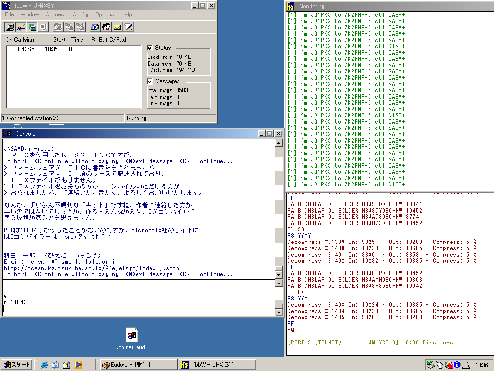Image resolution: width=494 pixels, height=371 pixels.
Task: Uncheck the Status checkbox
Action: (x=150, y=48)
